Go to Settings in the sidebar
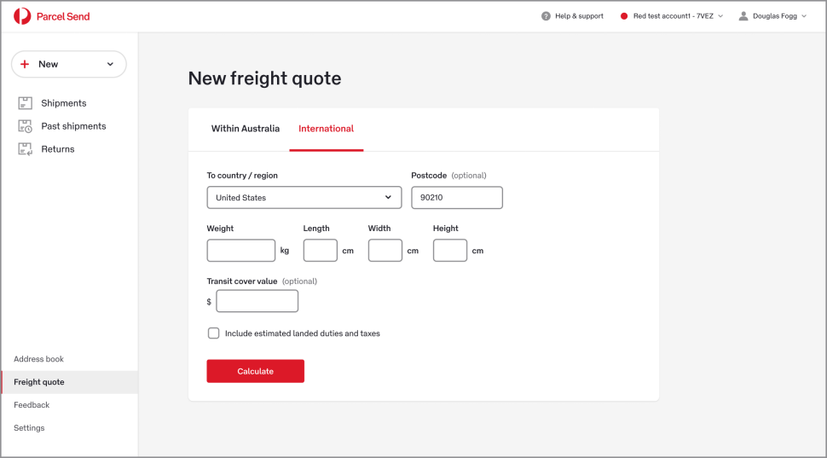The height and width of the screenshot is (458, 827). (x=29, y=428)
